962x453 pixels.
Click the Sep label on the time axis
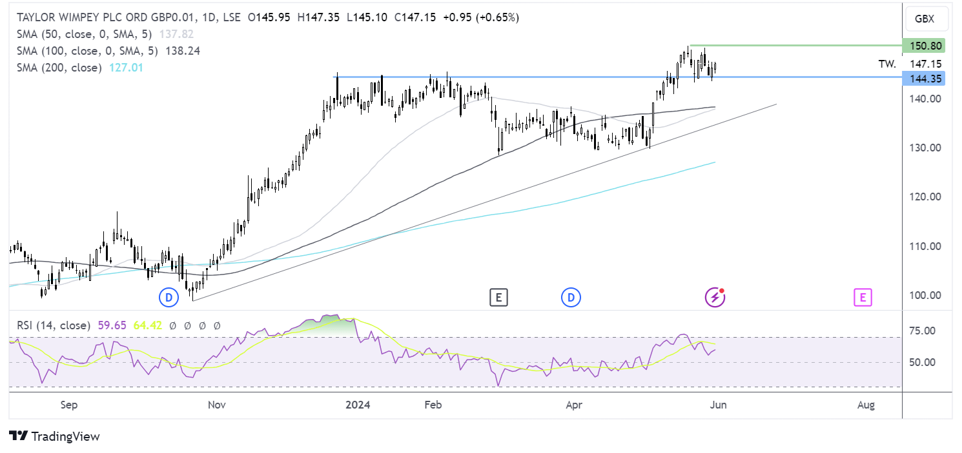click(69, 405)
